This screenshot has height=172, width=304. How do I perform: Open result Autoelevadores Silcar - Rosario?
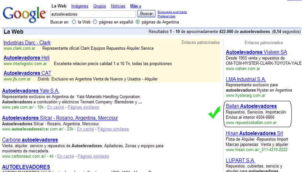tap(60, 118)
